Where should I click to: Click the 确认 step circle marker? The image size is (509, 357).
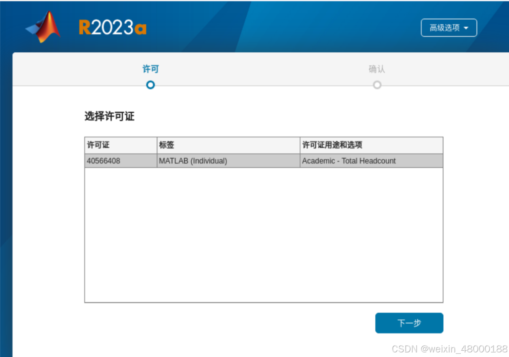(x=377, y=85)
